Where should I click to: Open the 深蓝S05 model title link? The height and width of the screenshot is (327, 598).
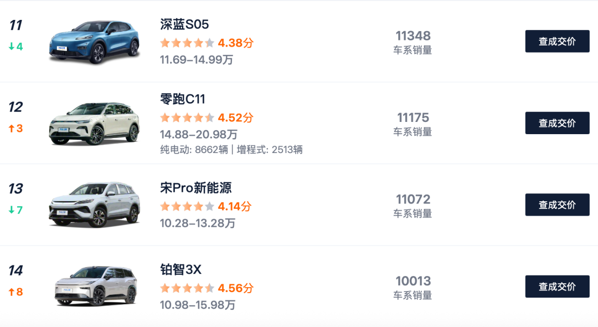(184, 24)
